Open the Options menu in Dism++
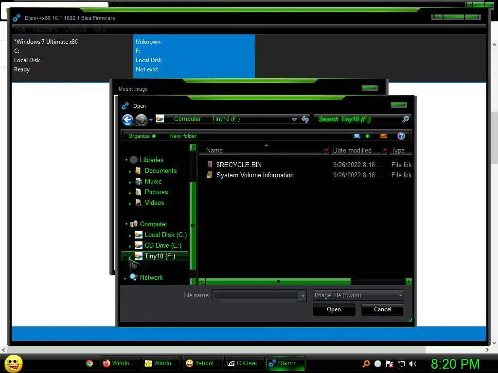Image resolution: width=498 pixels, height=373 pixels. [x=75, y=29]
